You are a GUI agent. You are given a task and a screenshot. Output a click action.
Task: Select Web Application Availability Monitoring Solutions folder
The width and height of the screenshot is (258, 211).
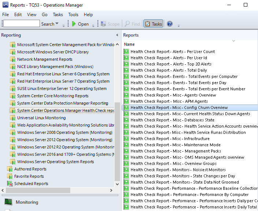pos(66,125)
